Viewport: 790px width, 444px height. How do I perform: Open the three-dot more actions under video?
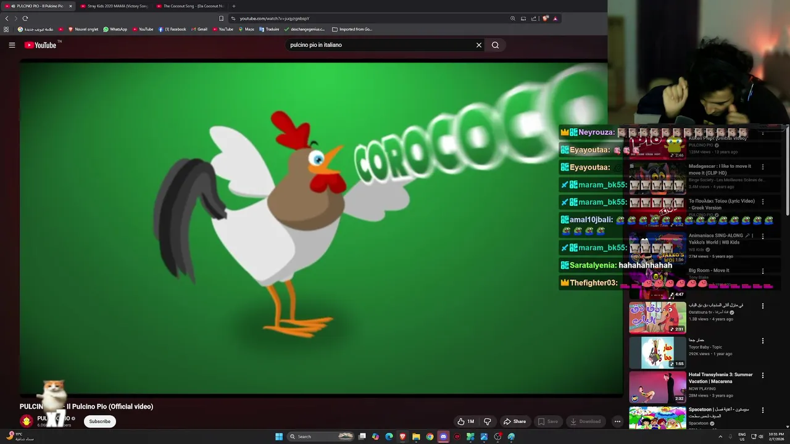point(617,422)
